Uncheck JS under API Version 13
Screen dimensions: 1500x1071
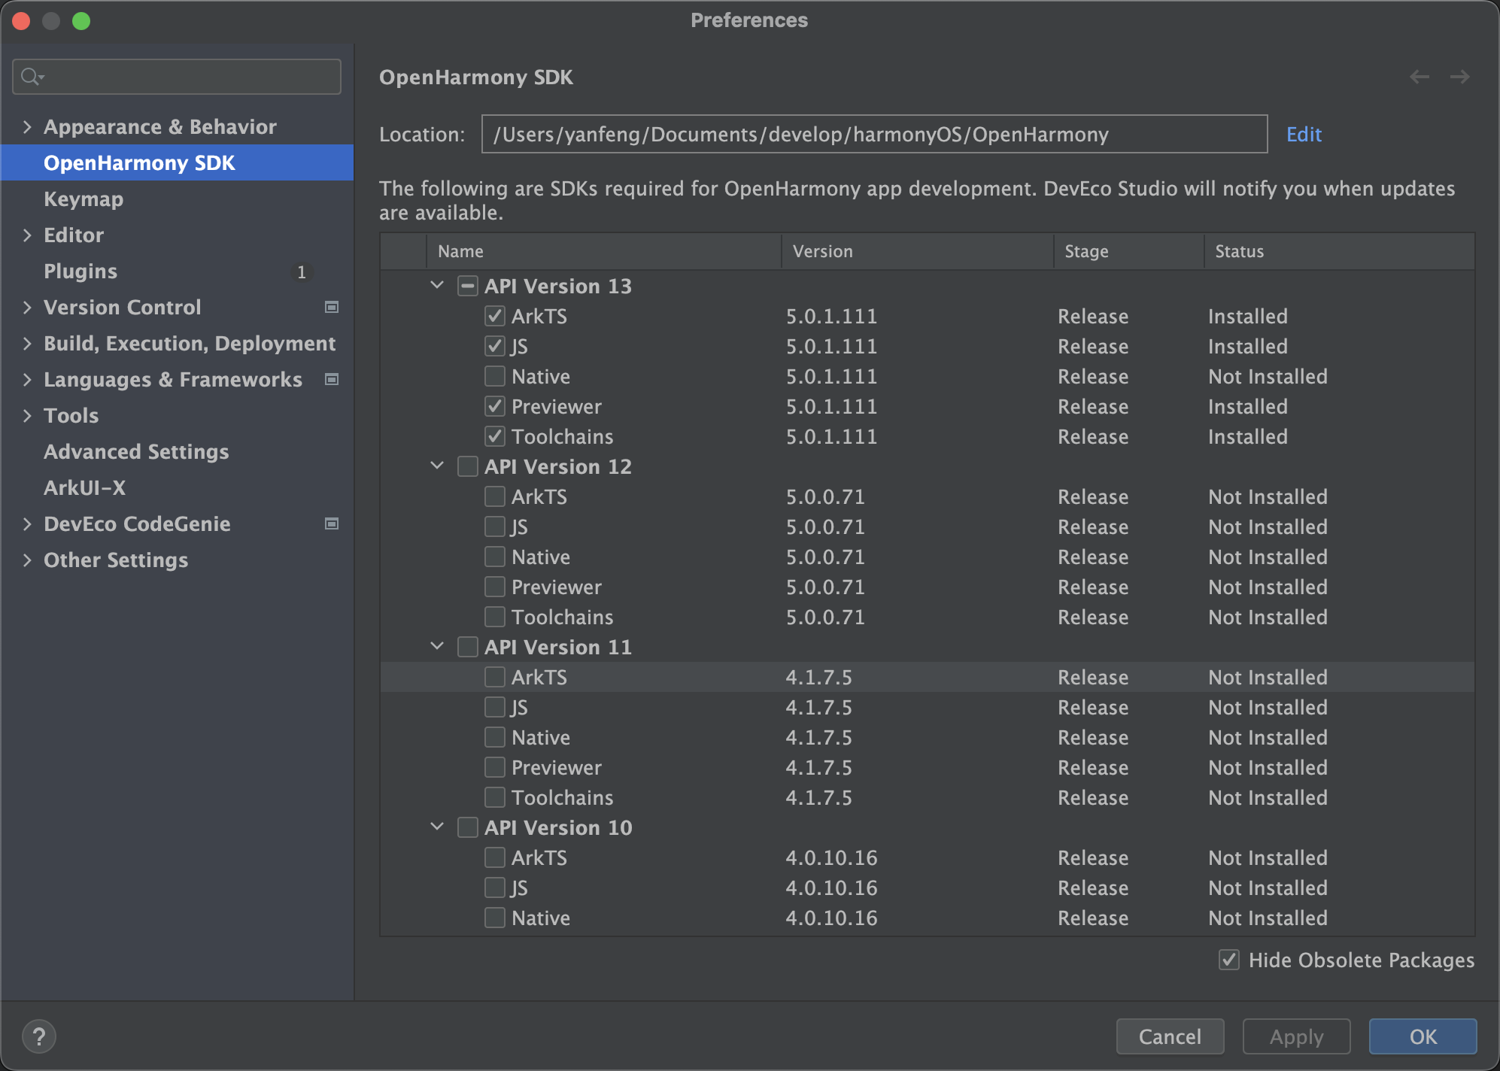coord(495,346)
